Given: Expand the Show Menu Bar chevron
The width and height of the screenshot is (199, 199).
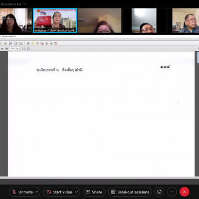Looking at the screenshot, I should point(25,4).
